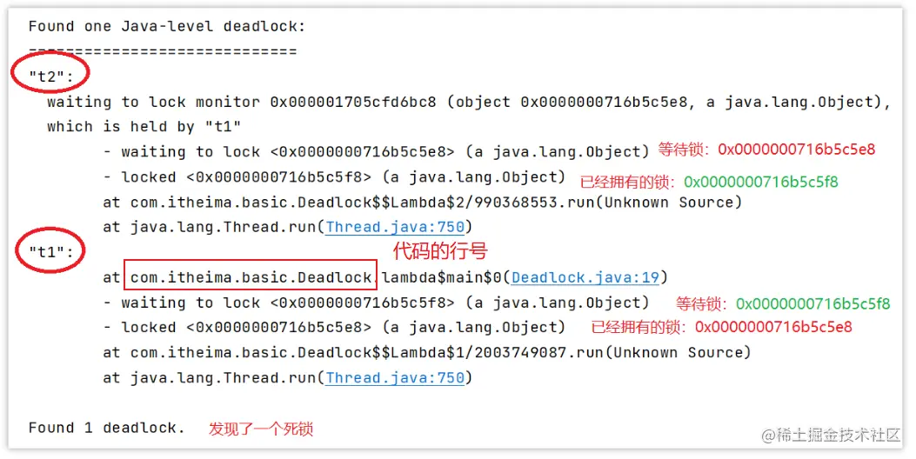This screenshot has width=916, height=459.
Task: Click the equals-sign separator line
Action: 163,52
